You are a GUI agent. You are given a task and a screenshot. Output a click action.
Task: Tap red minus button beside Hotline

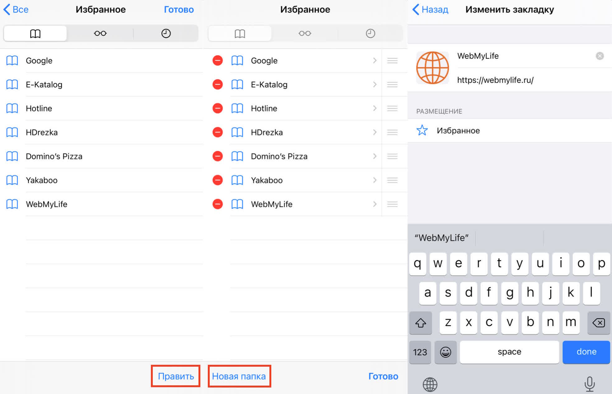coord(217,108)
